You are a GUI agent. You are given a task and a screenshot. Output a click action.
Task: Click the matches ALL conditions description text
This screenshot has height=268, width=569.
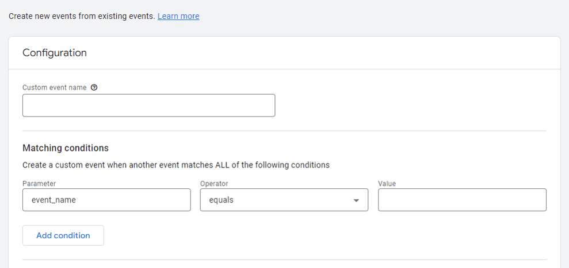pos(176,165)
